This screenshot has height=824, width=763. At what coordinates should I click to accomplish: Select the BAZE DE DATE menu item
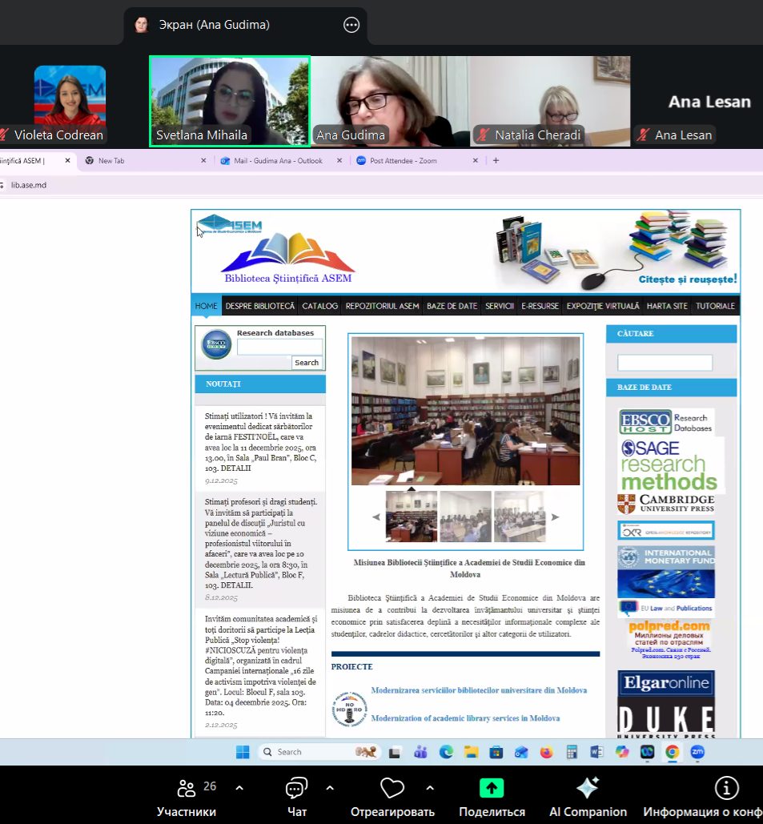coord(452,306)
